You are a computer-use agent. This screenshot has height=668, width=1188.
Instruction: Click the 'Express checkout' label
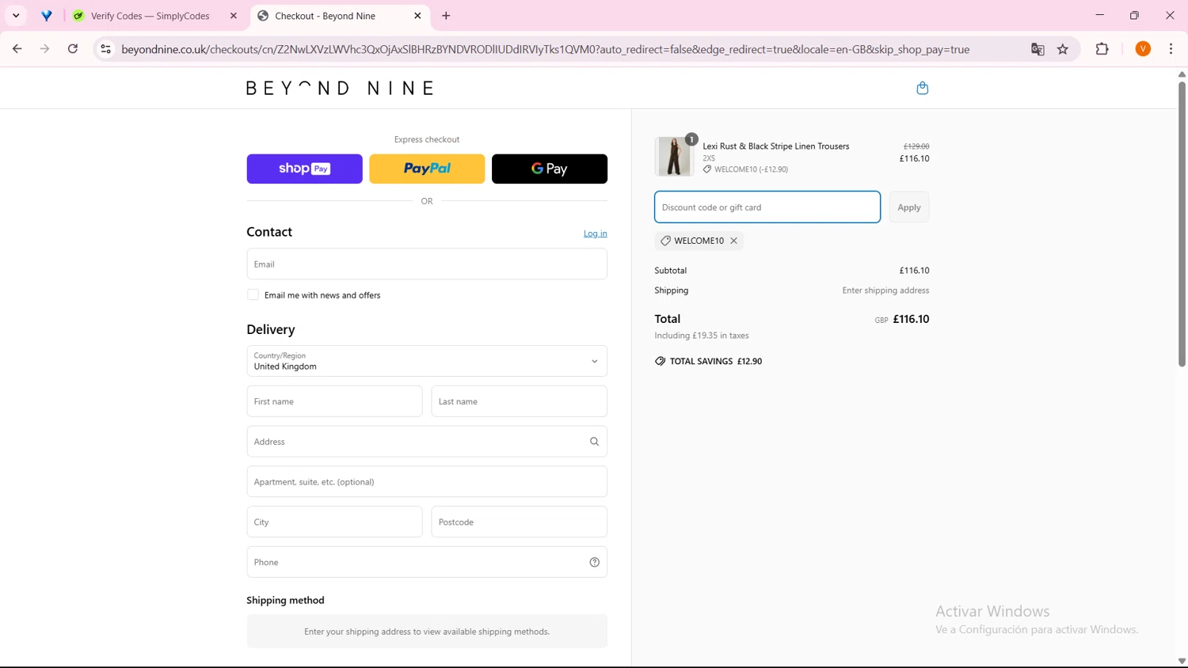[427, 139]
